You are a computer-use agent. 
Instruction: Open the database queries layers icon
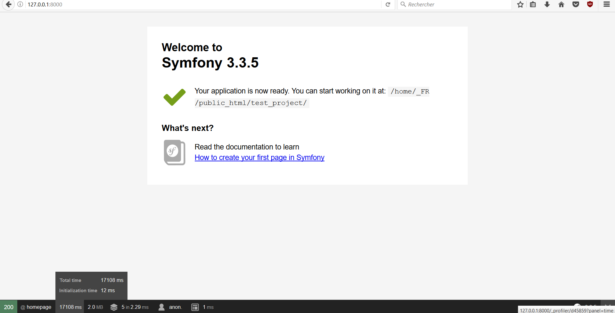click(114, 307)
